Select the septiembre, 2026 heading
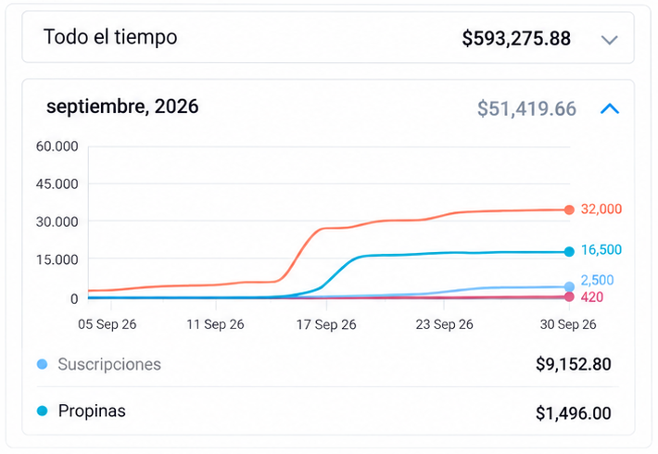 (122, 107)
